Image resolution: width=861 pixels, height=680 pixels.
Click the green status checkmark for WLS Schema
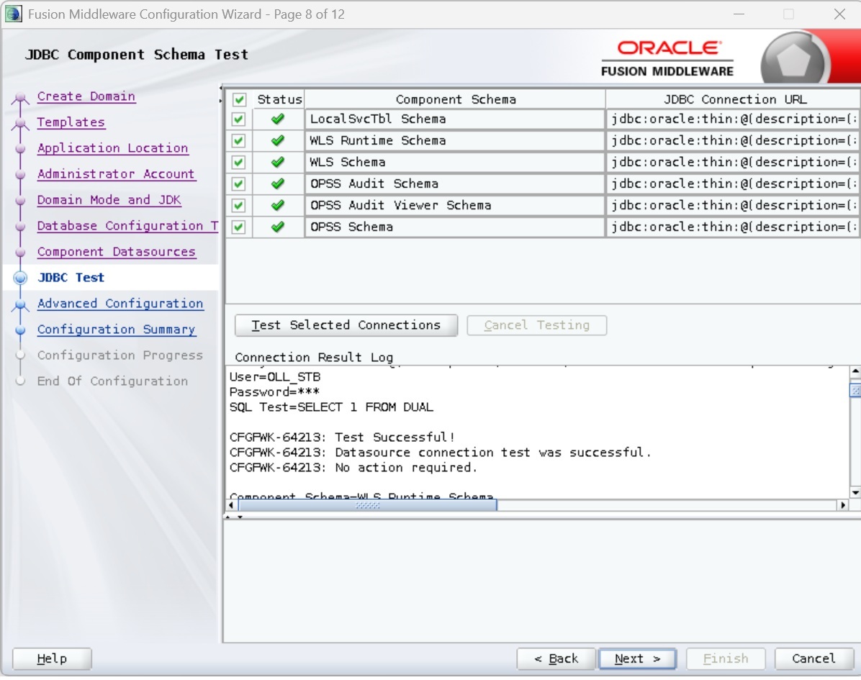pyautogui.click(x=278, y=163)
